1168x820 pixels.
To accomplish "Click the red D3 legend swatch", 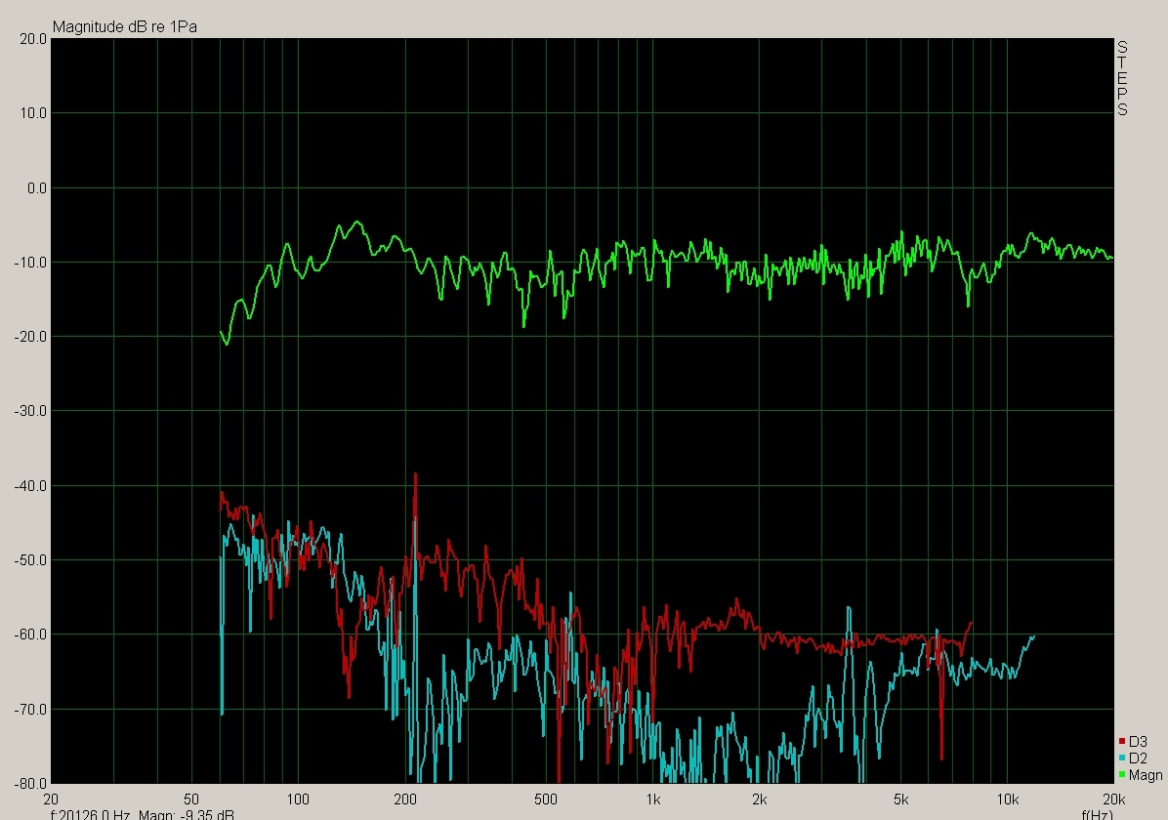I will pos(1121,741).
